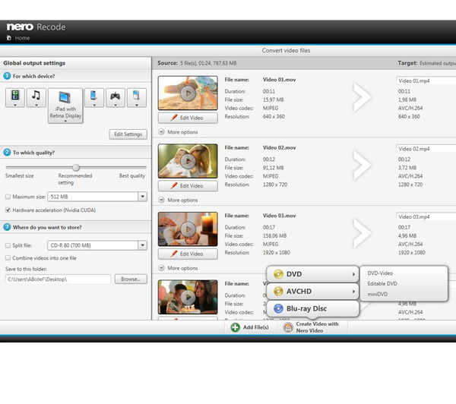Click the Video 02.mp4 target name field

pos(426,149)
